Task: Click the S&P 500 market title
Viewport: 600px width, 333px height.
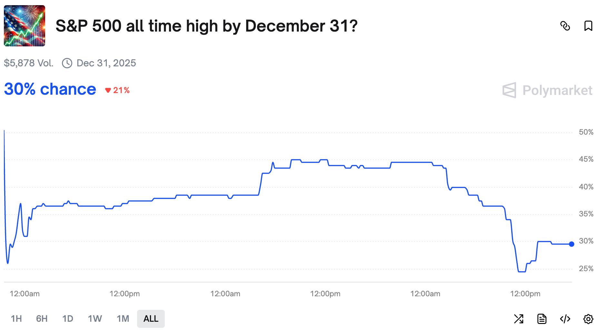Action: tap(206, 26)
